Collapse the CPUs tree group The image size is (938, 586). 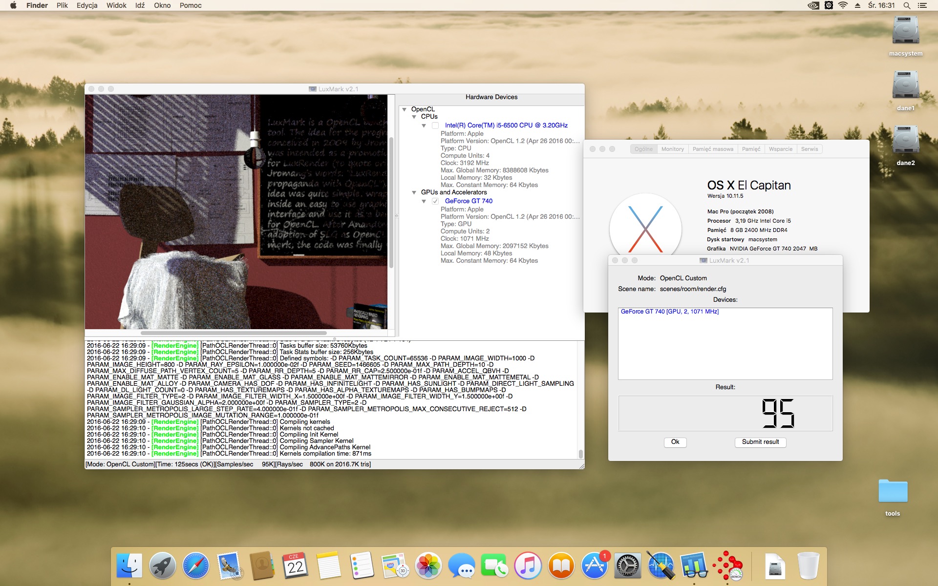414,117
